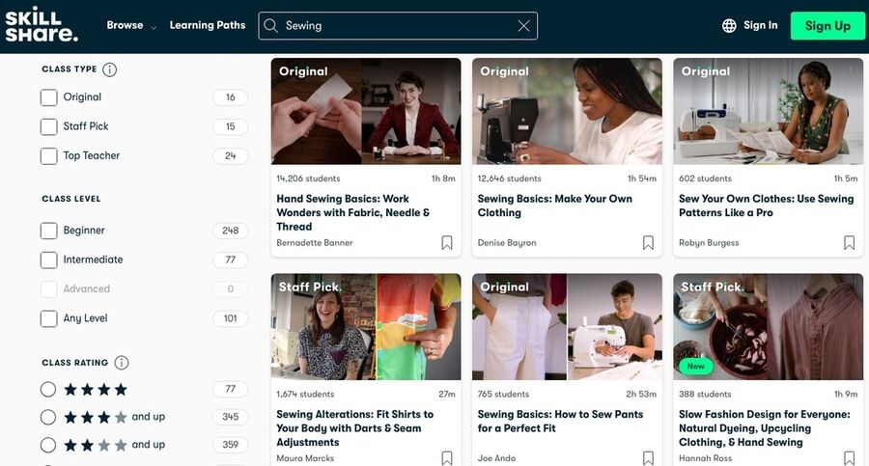Bookmark Sewing Basics: How to Sew Pants
The width and height of the screenshot is (869, 466).
pyautogui.click(x=648, y=458)
